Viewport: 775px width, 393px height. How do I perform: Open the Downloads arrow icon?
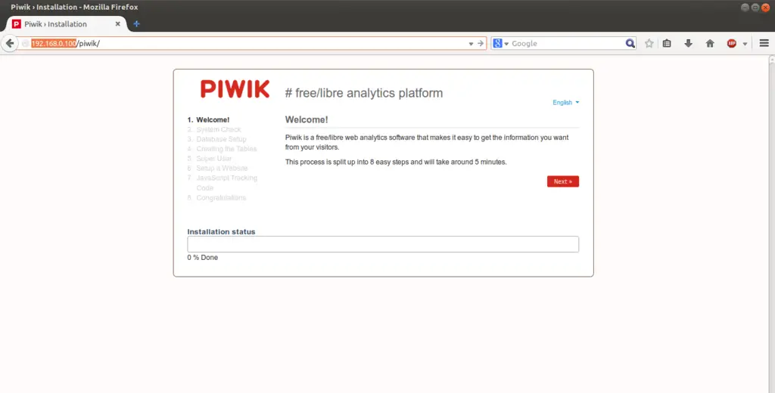[x=688, y=43]
